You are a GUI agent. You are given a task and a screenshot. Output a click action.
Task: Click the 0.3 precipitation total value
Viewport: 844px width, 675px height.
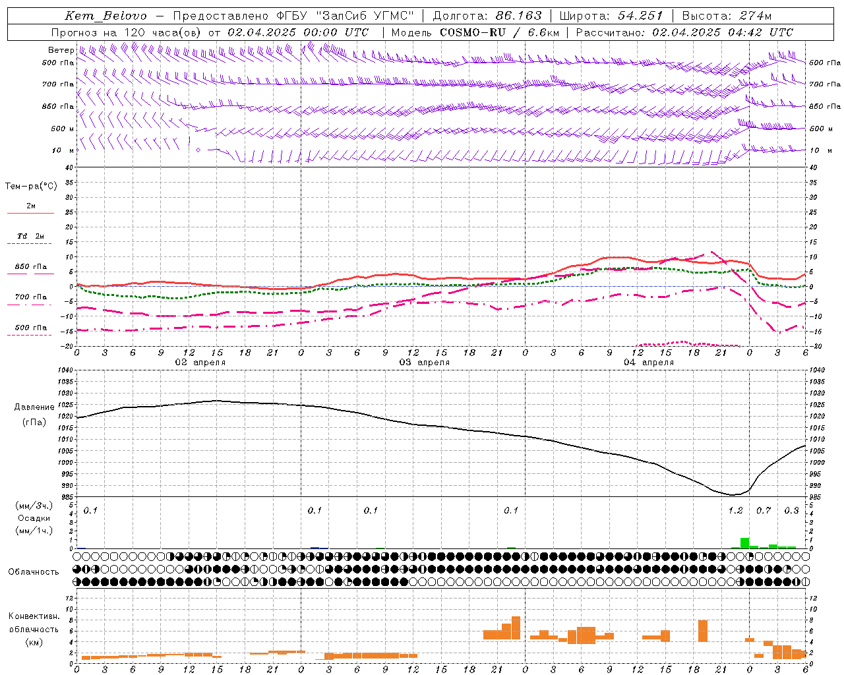tap(791, 511)
